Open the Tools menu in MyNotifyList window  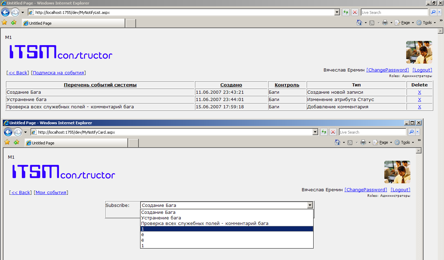point(426,23)
